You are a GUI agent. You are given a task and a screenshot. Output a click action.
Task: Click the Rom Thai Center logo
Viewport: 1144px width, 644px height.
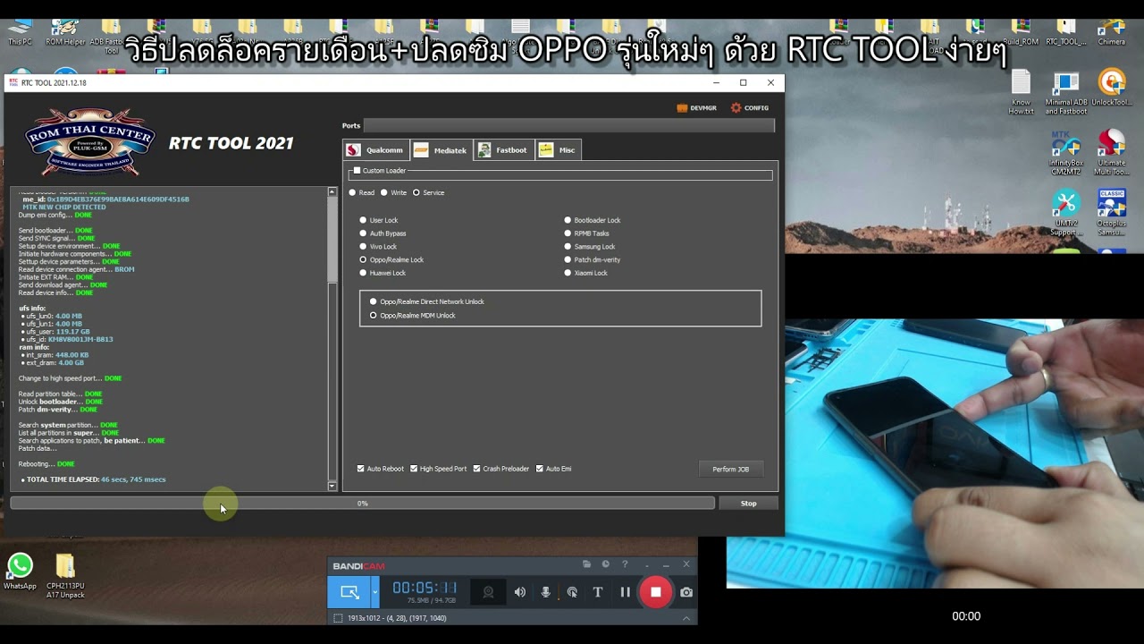tap(89, 143)
